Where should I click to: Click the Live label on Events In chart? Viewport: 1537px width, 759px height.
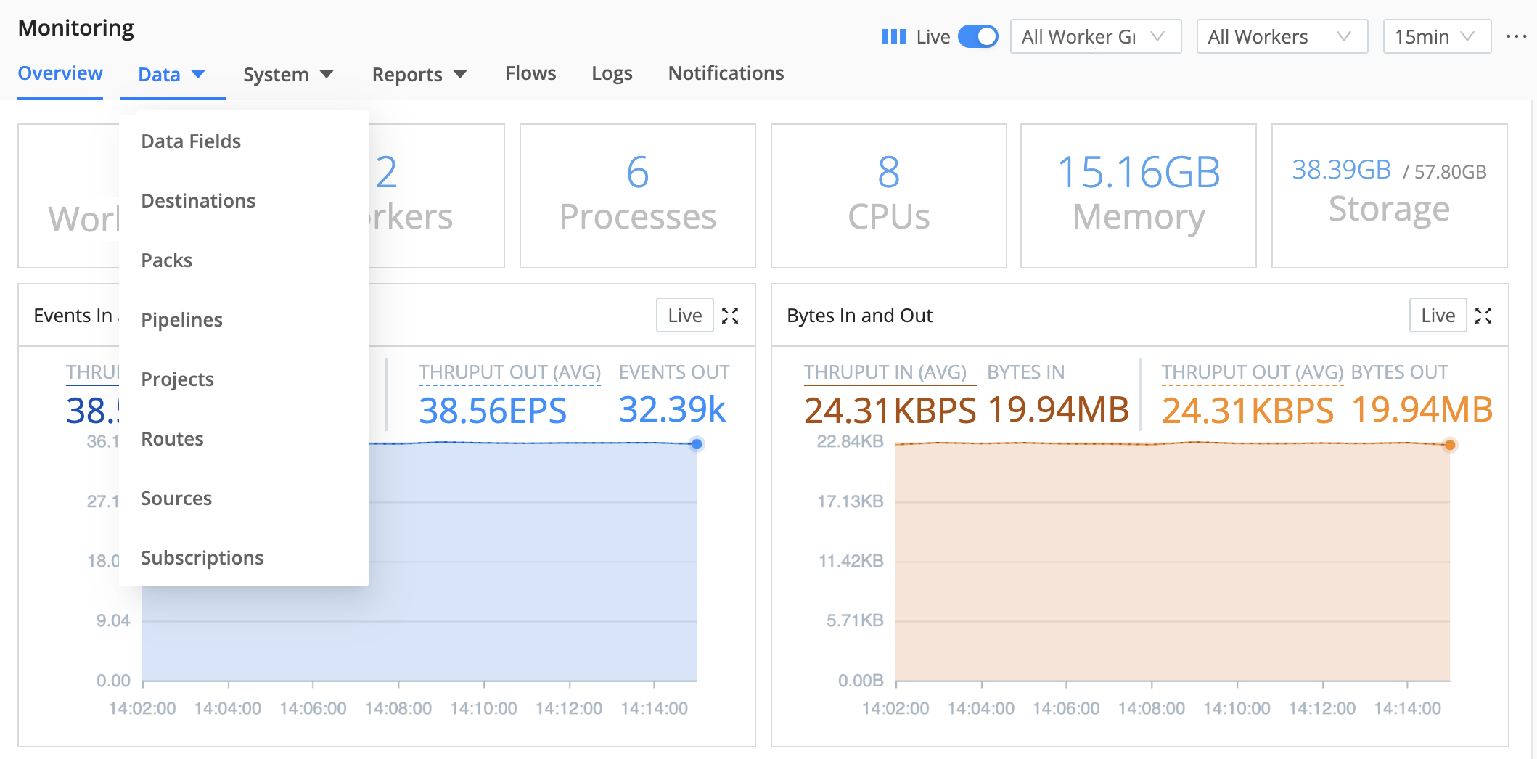(x=684, y=315)
